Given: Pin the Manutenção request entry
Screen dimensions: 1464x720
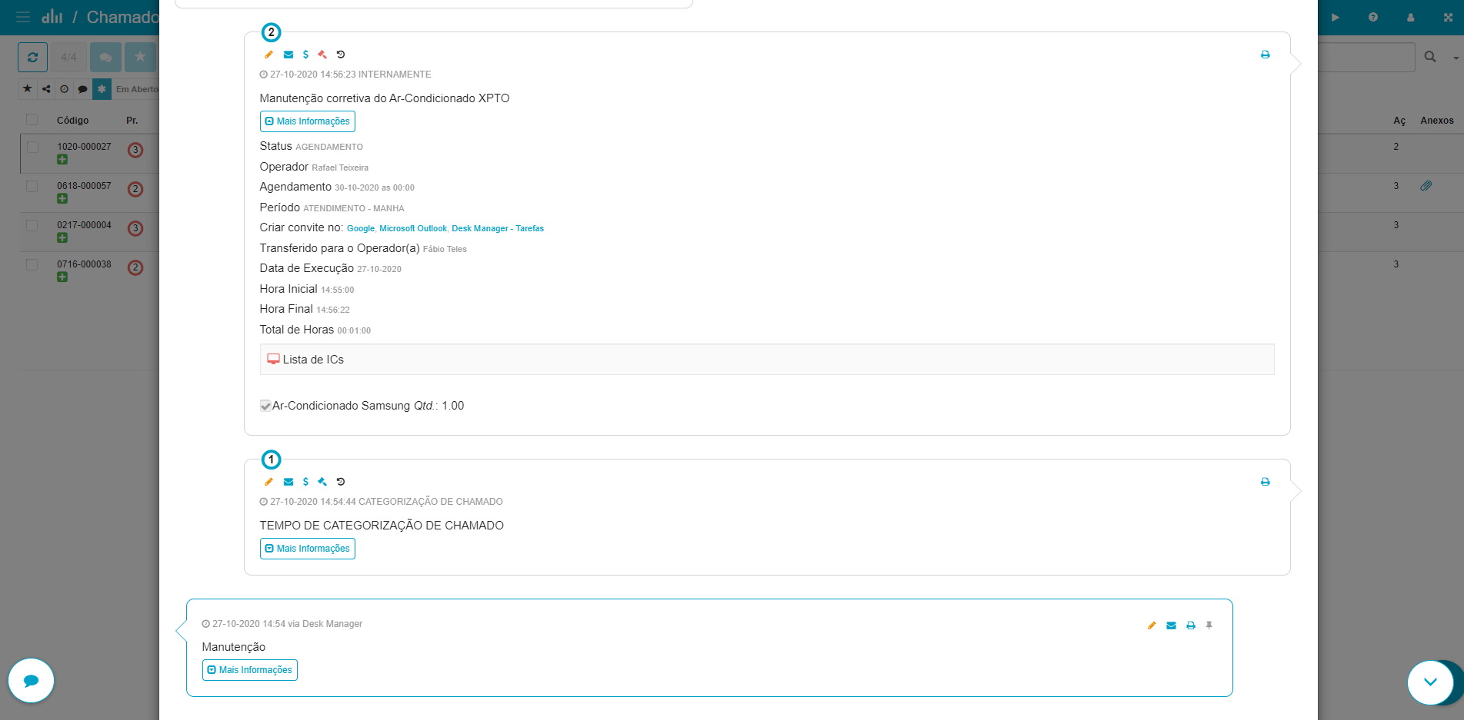Looking at the screenshot, I should coord(1209,625).
